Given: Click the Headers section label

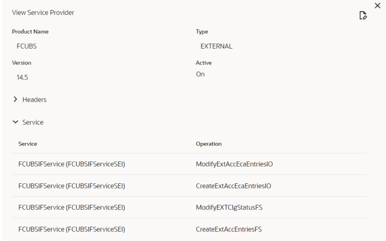Looking at the screenshot, I should coord(34,100).
